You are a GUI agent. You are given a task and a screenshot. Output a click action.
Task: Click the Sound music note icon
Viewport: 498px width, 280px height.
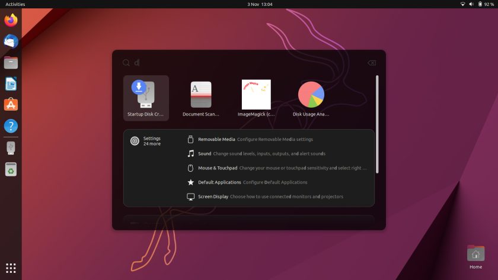[x=190, y=153]
